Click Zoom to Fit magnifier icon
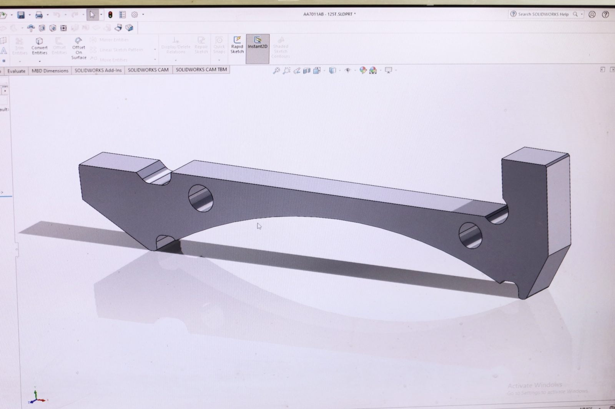This screenshot has width=615, height=409. pos(276,71)
